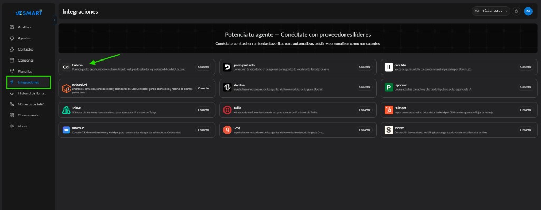Click the Deepgram logo icon
The height and width of the screenshot is (210, 541).
(x=227, y=67)
